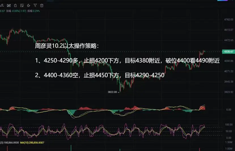This screenshot has width=235, height=151.
Task: Click the MACD 0.00 axis label
Action: coord(229,110)
